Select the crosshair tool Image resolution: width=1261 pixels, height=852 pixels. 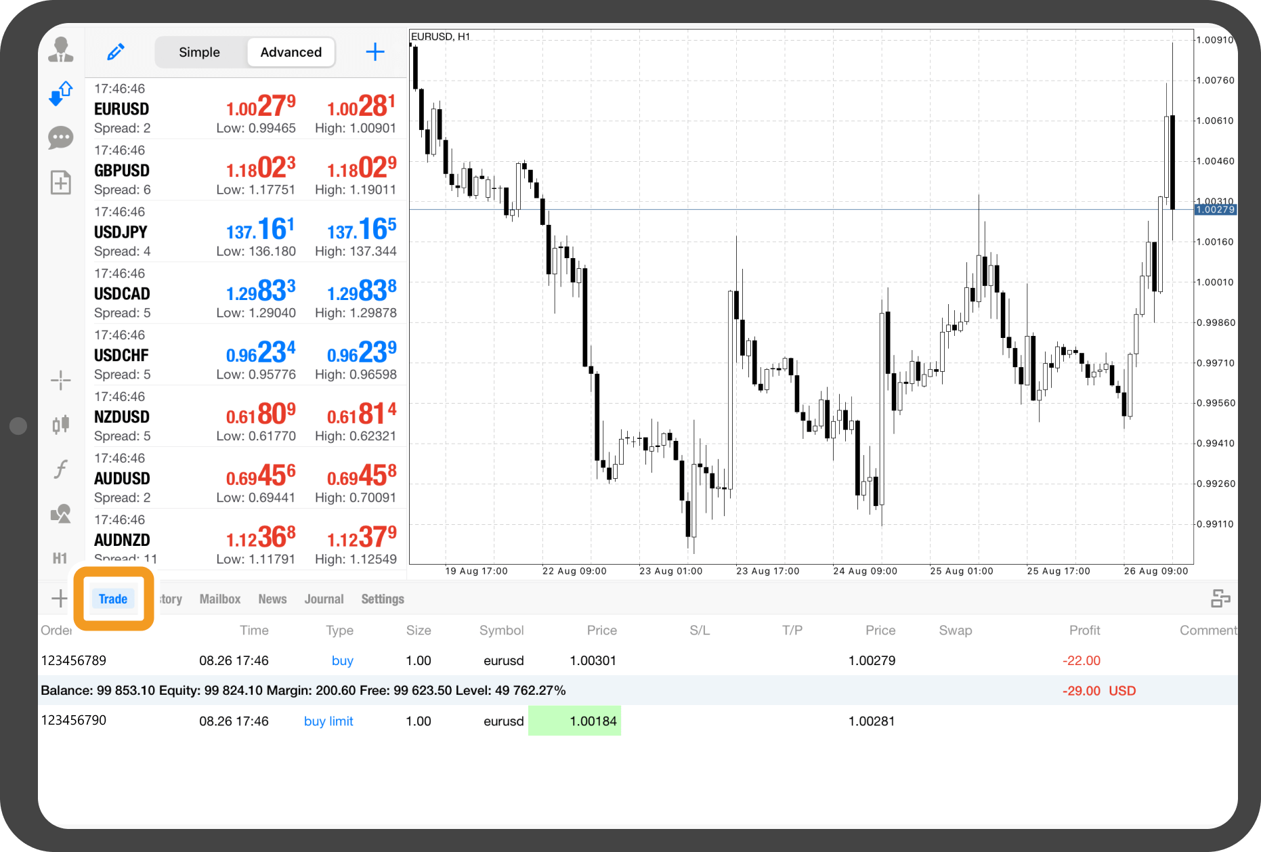pos(61,381)
